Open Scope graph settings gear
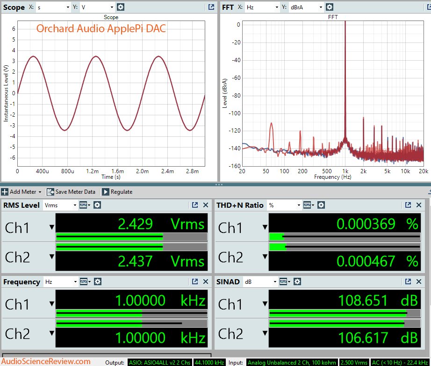 [x=121, y=7]
